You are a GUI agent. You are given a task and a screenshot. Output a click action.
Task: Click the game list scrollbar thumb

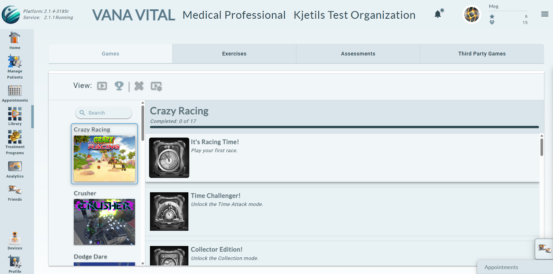[x=143, y=123]
